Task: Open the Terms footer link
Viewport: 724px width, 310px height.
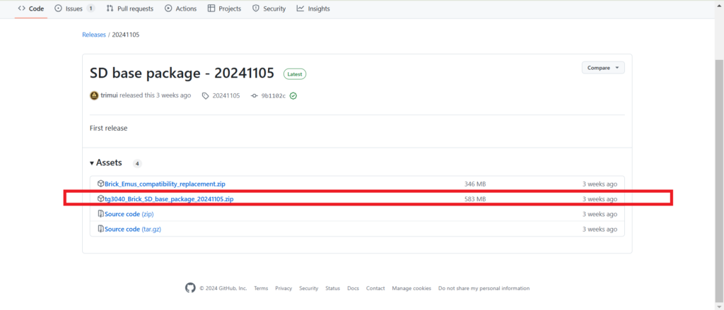Action: click(261, 288)
